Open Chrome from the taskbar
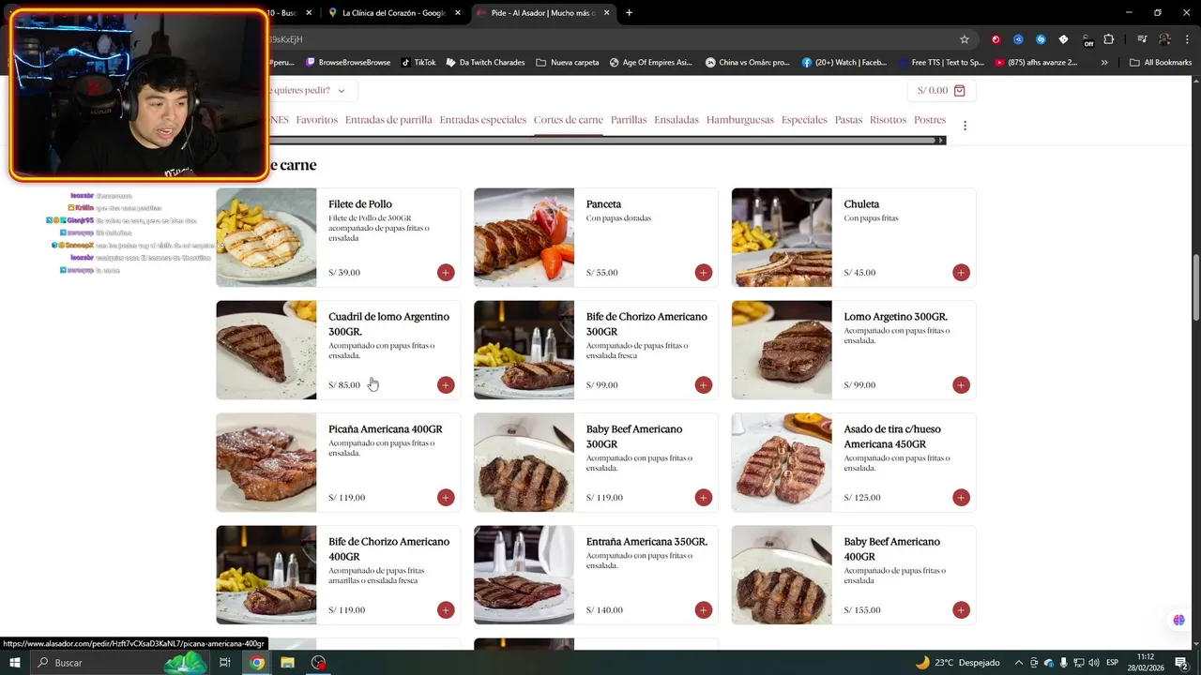Image resolution: width=1201 pixels, height=675 pixels. [x=257, y=663]
